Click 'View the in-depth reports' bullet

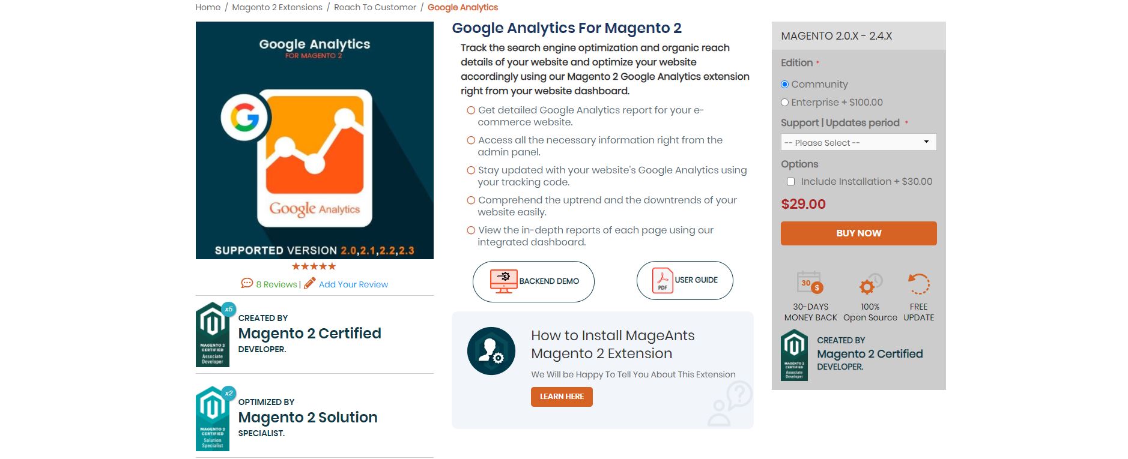(595, 236)
